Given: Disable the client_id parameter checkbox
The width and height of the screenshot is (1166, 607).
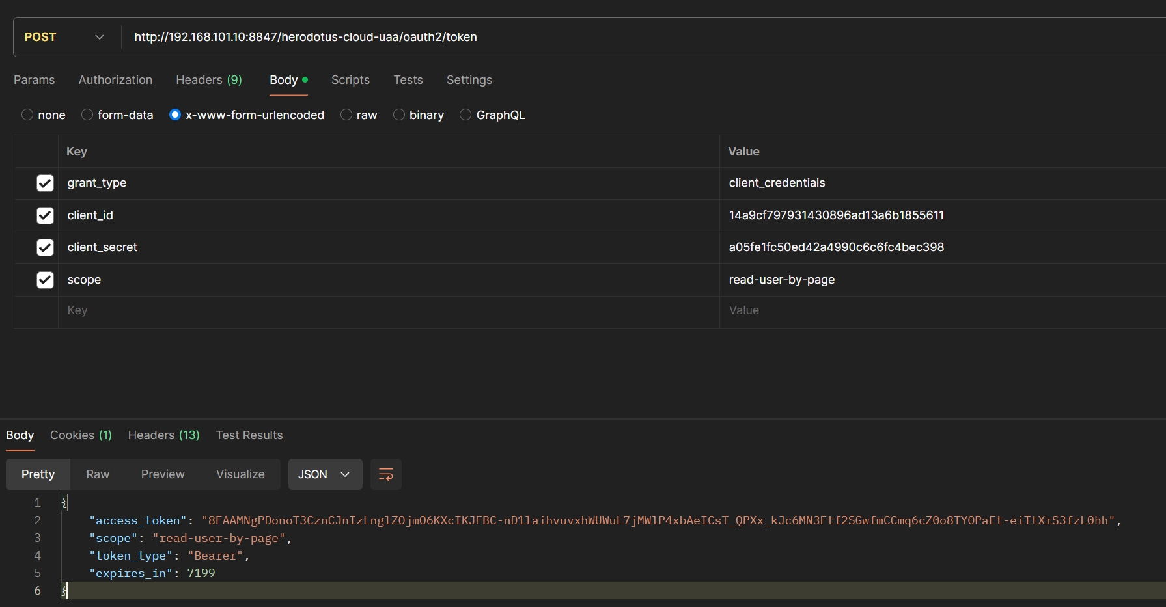Looking at the screenshot, I should tap(45, 215).
